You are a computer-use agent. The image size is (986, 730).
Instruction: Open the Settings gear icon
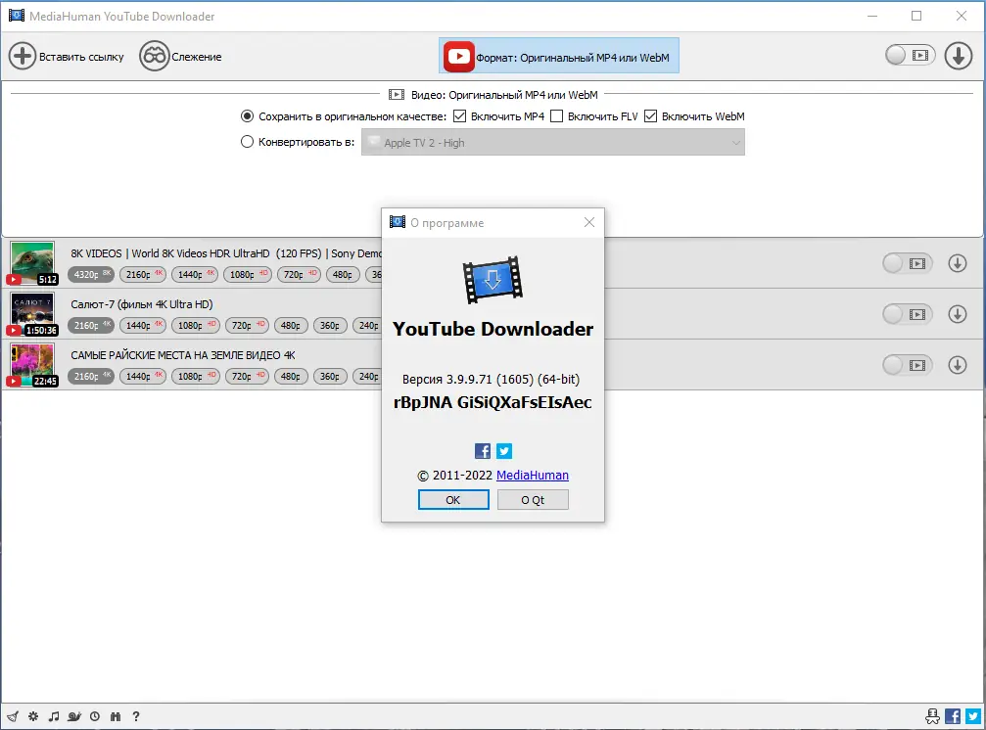pyautogui.click(x=32, y=716)
